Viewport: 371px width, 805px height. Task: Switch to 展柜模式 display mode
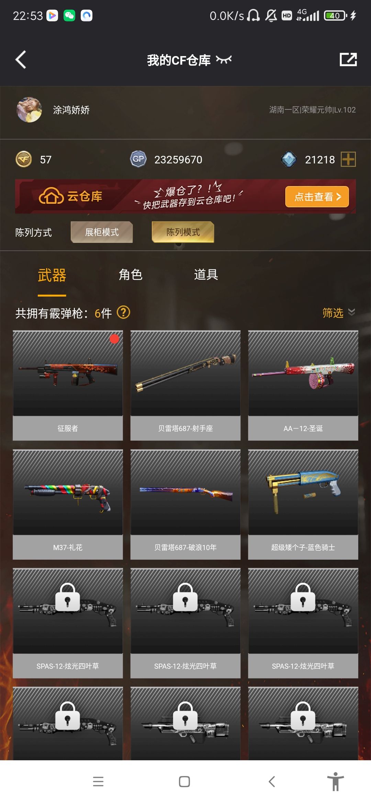pos(102,232)
